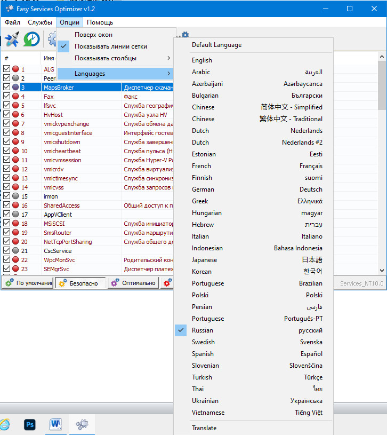The image size is (387, 435).
Task: Open the Помощь menu
Action: click(100, 22)
